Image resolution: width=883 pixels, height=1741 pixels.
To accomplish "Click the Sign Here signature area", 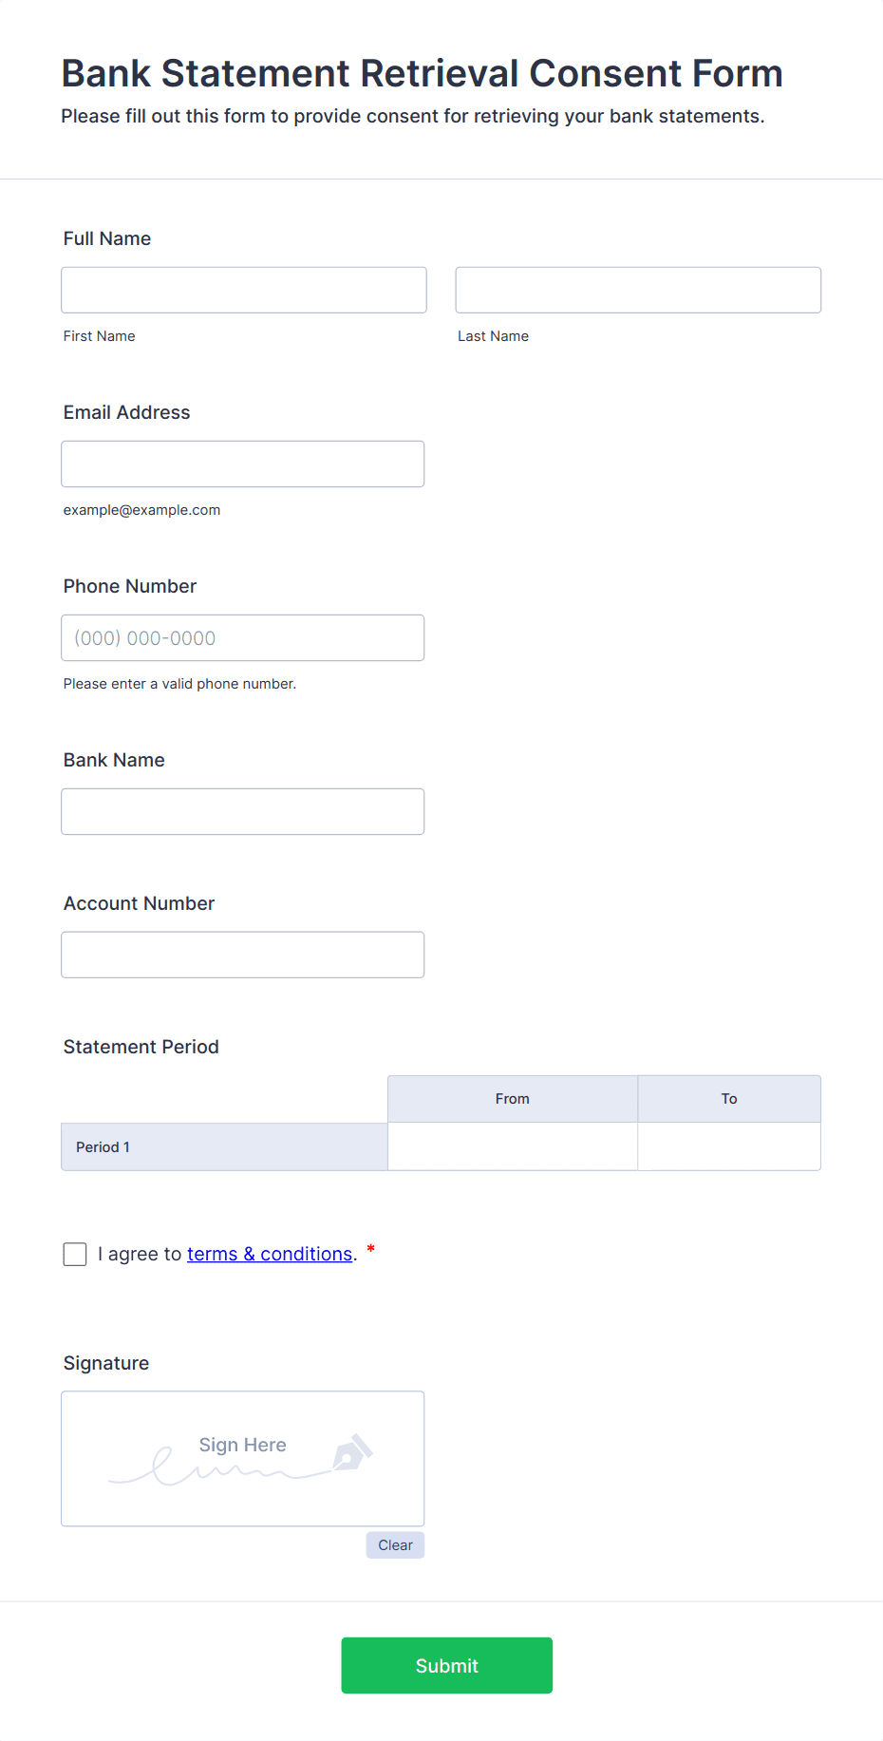I will [243, 1459].
